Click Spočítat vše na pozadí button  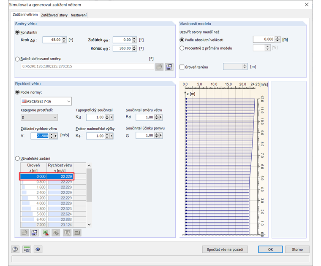(225, 250)
